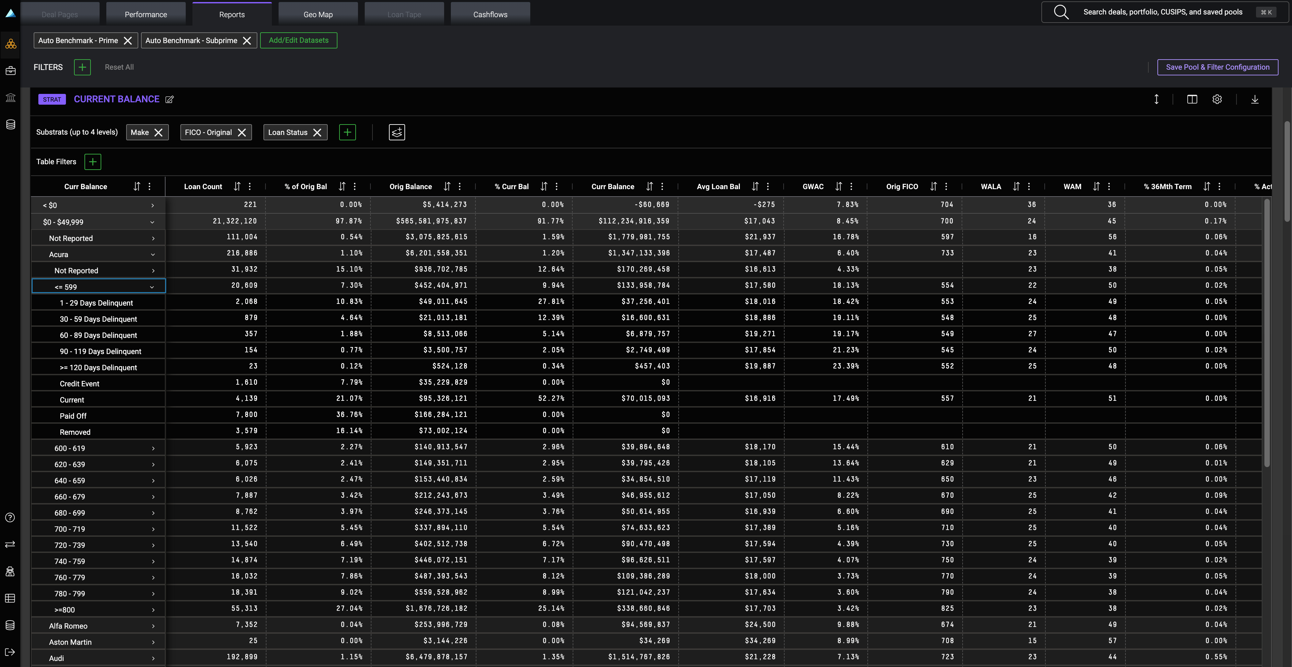The image size is (1292, 667).
Task: Click the edit pencil beside CURRENT BALANCE
Action: point(170,99)
